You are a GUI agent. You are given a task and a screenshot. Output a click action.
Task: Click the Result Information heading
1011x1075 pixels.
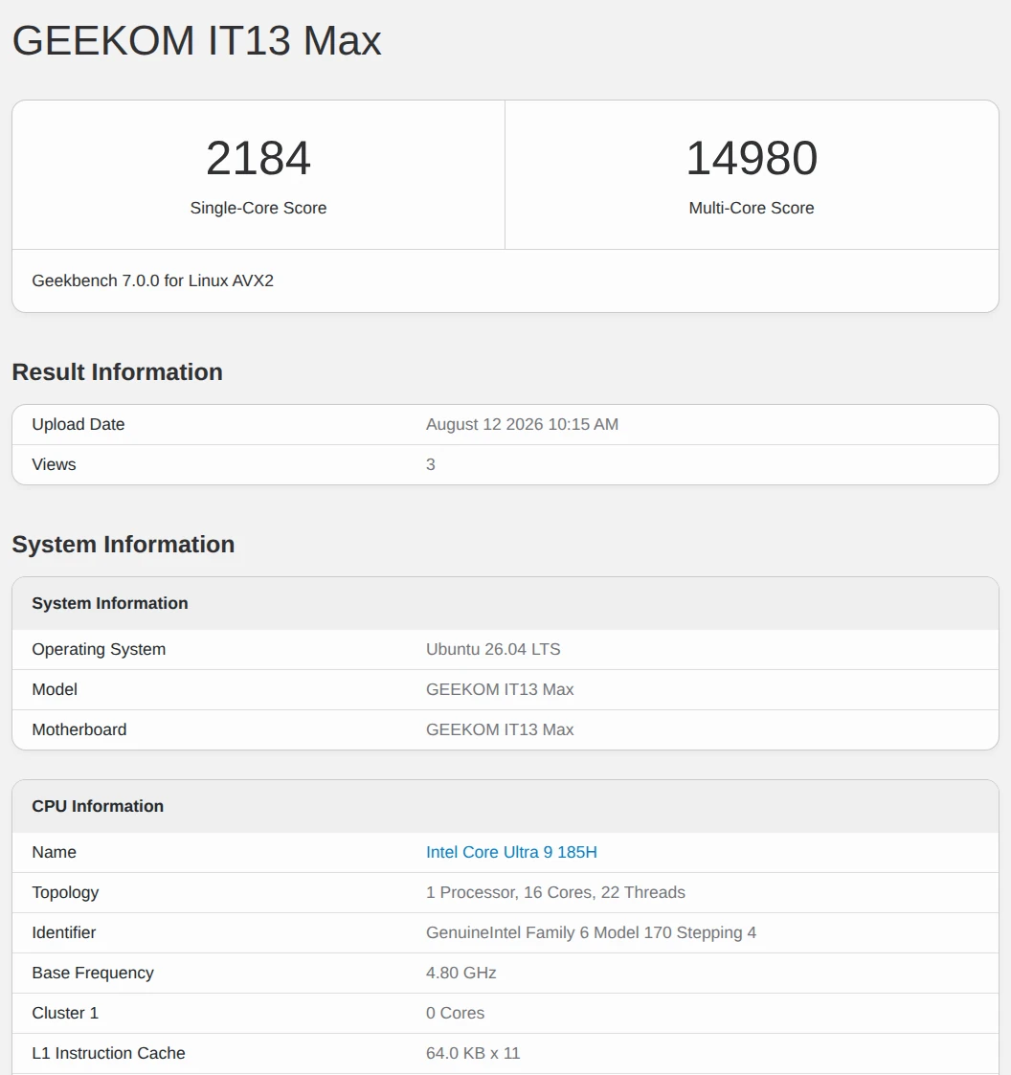pos(118,371)
